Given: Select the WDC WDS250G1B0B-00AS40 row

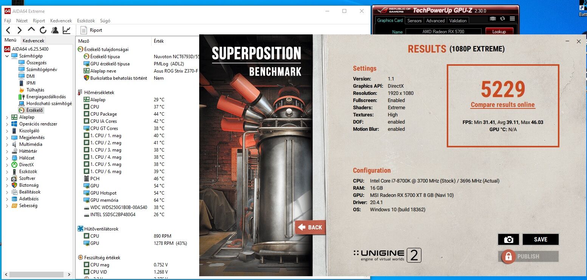Looking at the screenshot, I should point(138,207).
